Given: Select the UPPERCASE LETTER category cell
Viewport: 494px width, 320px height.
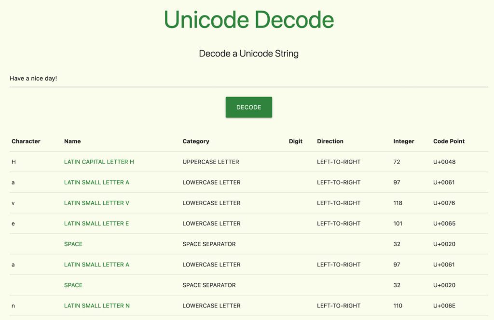Looking at the screenshot, I should tap(211, 162).
